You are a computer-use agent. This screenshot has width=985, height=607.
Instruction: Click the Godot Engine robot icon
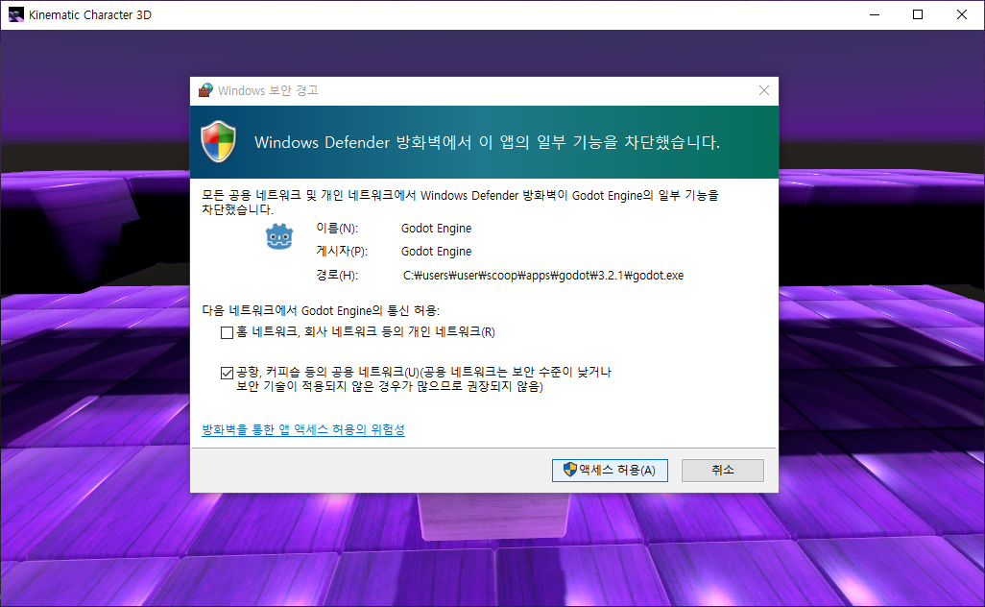pos(279,237)
